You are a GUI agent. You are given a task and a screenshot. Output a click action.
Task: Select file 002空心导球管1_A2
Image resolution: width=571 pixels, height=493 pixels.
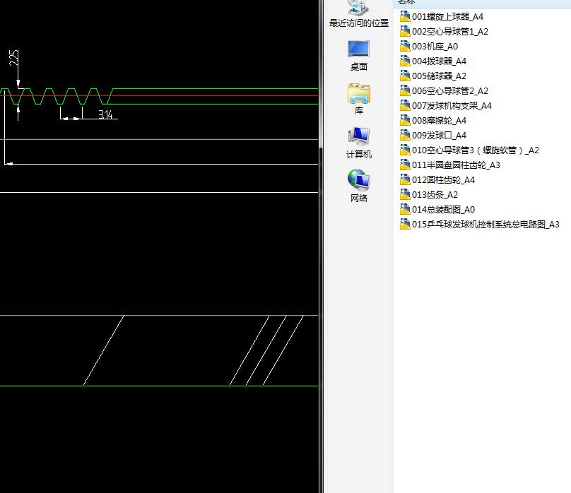point(444,32)
